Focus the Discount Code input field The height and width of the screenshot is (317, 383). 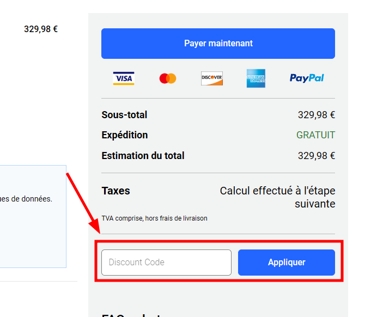pyautogui.click(x=166, y=263)
